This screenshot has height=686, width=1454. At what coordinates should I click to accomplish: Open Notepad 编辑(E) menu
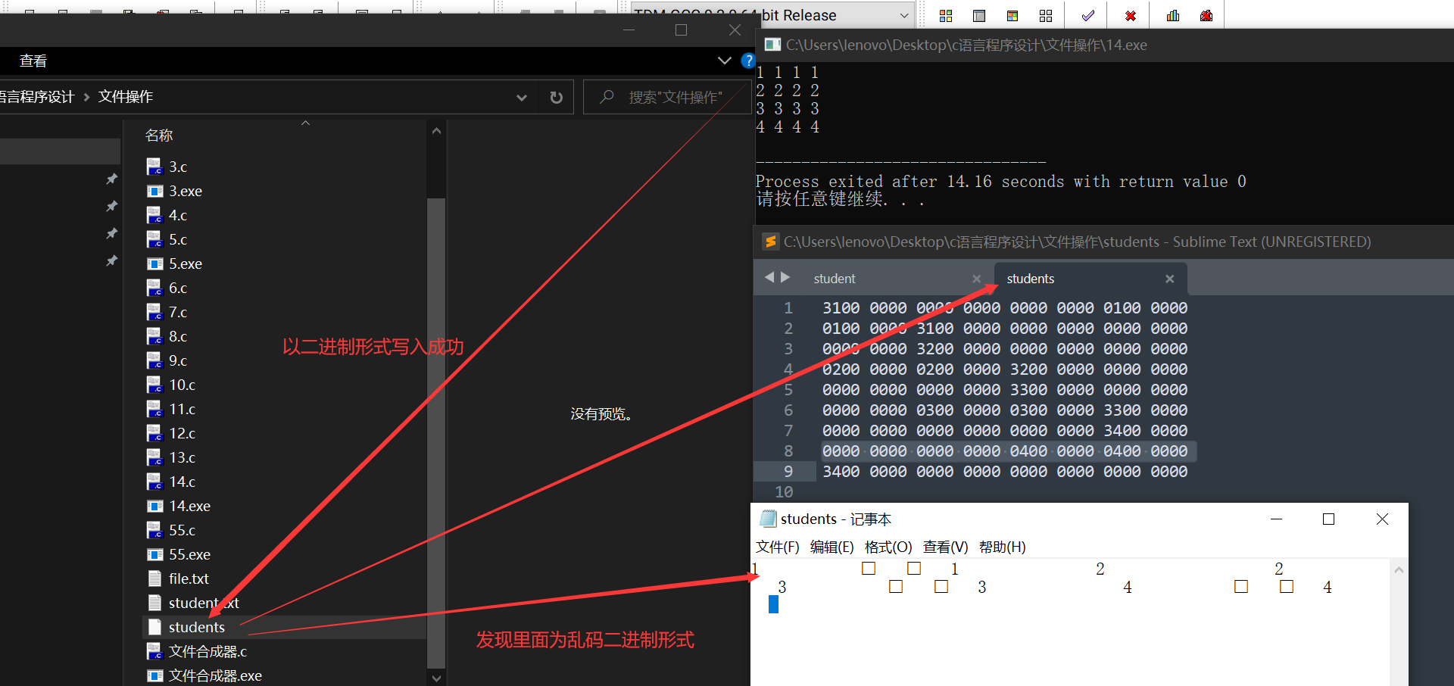(832, 547)
